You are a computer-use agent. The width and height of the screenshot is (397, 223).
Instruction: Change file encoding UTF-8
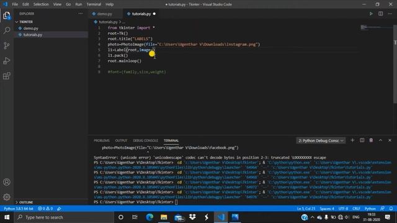(x=343, y=209)
